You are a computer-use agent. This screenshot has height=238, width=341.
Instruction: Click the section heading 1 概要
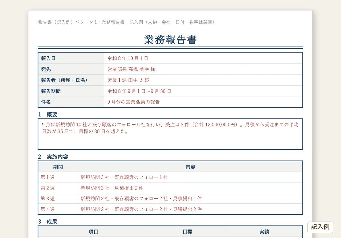tap(48, 114)
